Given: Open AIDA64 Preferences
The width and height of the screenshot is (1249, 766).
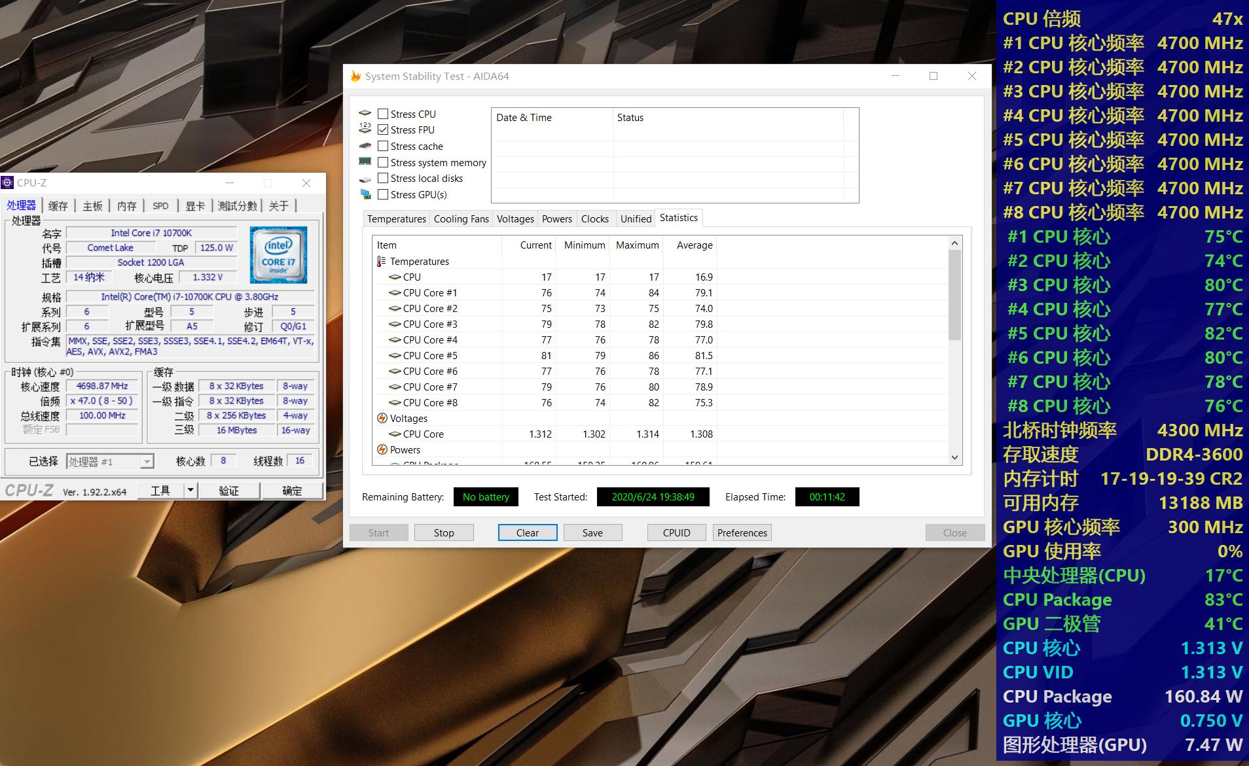Looking at the screenshot, I should [742, 532].
